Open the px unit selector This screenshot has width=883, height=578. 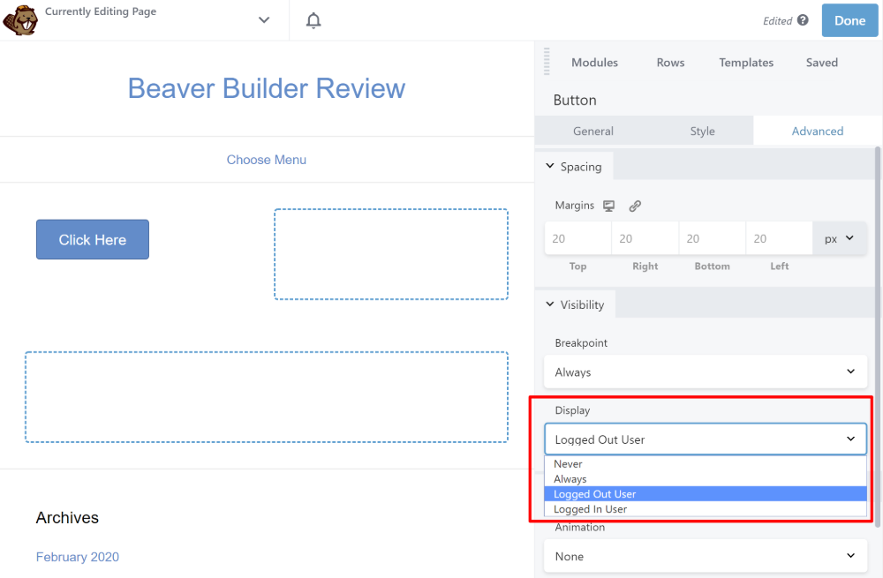(x=839, y=238)
